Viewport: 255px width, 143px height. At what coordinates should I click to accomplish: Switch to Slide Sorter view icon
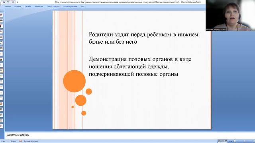[x=222, y=141]
